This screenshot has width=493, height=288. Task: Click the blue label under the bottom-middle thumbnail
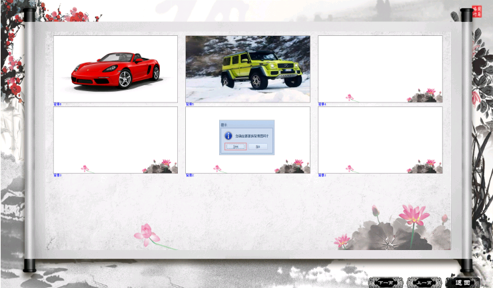[x=190, y=176]
